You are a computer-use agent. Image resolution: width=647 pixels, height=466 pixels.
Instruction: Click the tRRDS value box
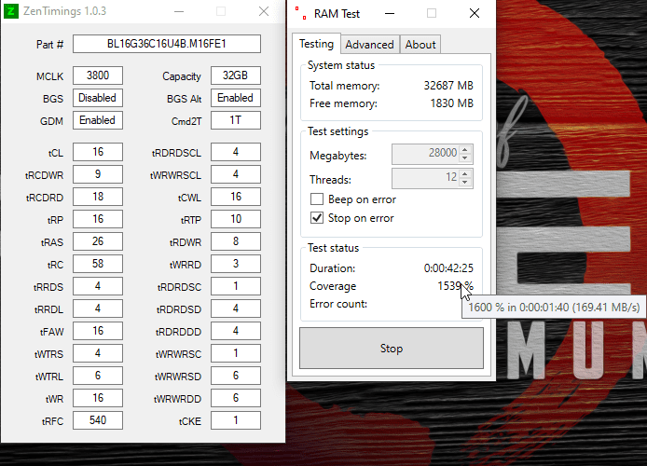98,286
